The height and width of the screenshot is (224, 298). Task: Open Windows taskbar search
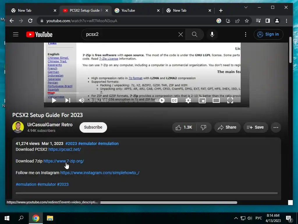pos(21,218)
